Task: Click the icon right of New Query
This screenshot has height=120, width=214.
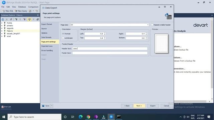Action: (x=30, y=11)
